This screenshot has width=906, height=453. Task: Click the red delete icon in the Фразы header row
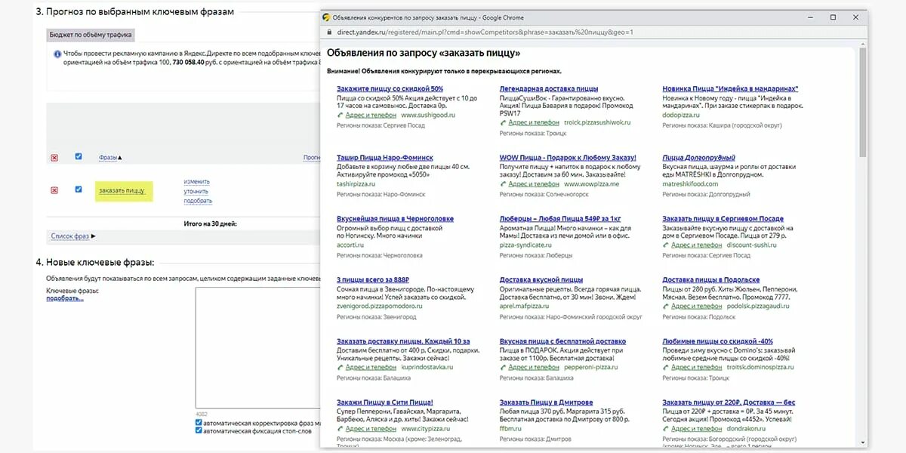(54, 157)
